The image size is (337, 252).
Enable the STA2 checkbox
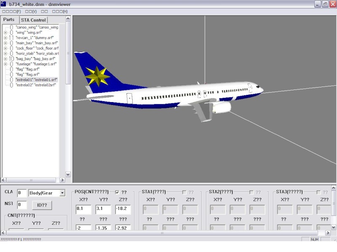coord(251,192)
